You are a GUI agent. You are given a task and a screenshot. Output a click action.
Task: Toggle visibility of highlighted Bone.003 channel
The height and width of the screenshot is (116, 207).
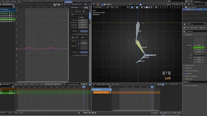(x=1, y=19)
